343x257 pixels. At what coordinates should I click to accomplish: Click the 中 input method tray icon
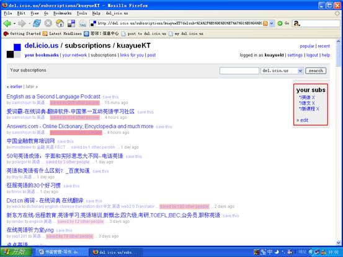[270, 252]
